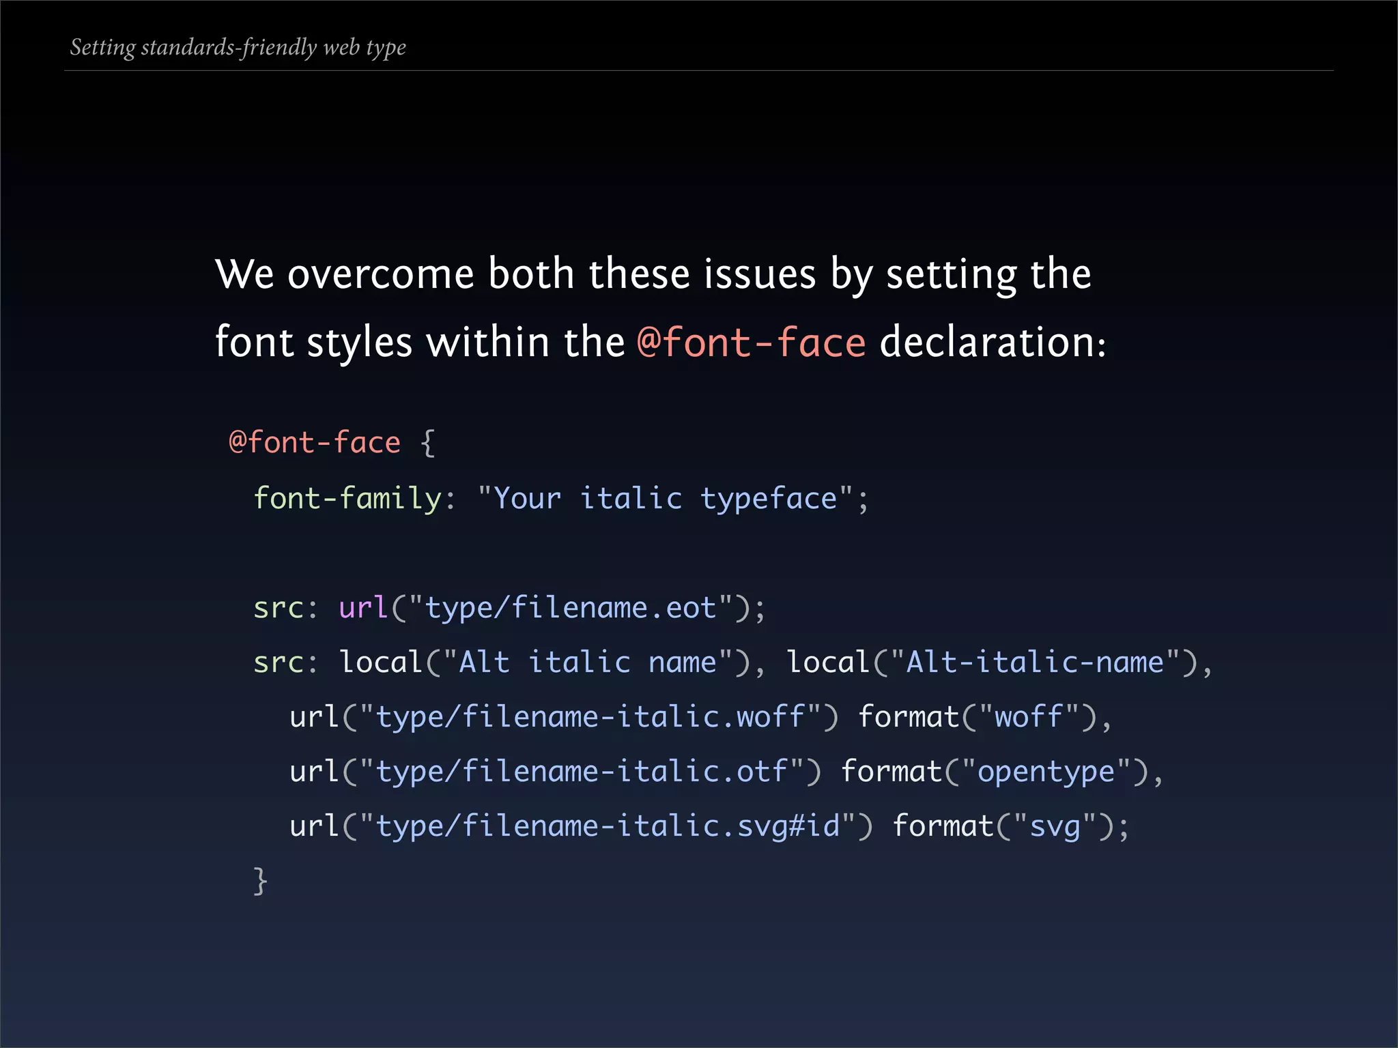Click format("opentype") in the code

[995, 772]
